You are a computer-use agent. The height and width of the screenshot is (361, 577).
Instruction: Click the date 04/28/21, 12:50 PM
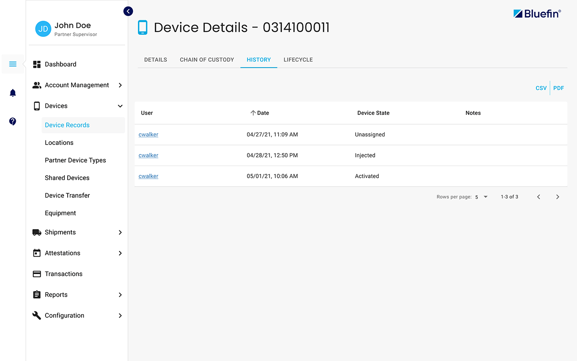pos(272,155)
